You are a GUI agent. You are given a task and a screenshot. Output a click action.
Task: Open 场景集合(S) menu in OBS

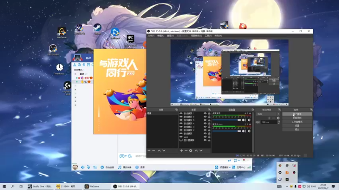click(196, 36)
